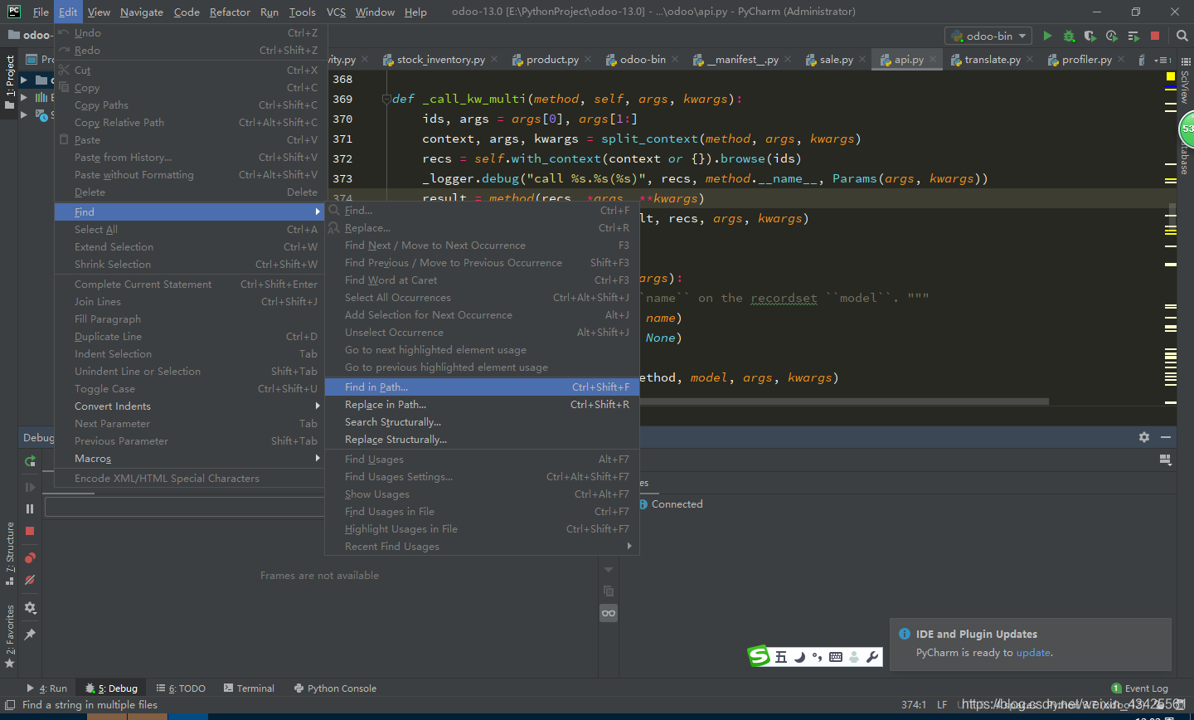Run with coverage icon in toolbar

pyautogui.click(x=1090, y=36)
